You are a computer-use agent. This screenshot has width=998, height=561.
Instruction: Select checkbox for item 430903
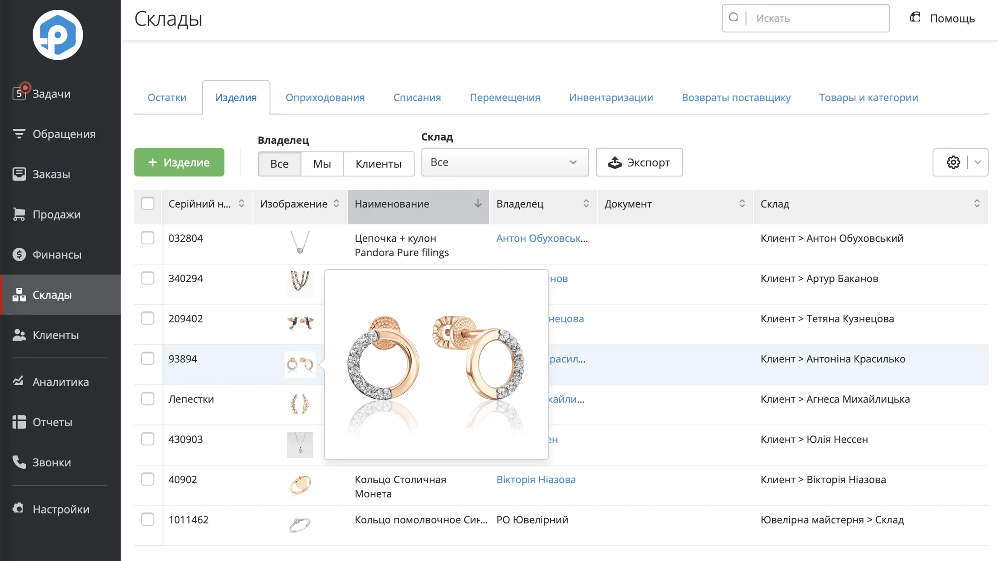coord(147,439)
